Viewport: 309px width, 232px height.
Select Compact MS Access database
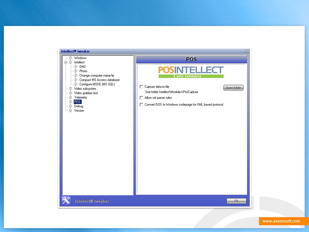99,80
